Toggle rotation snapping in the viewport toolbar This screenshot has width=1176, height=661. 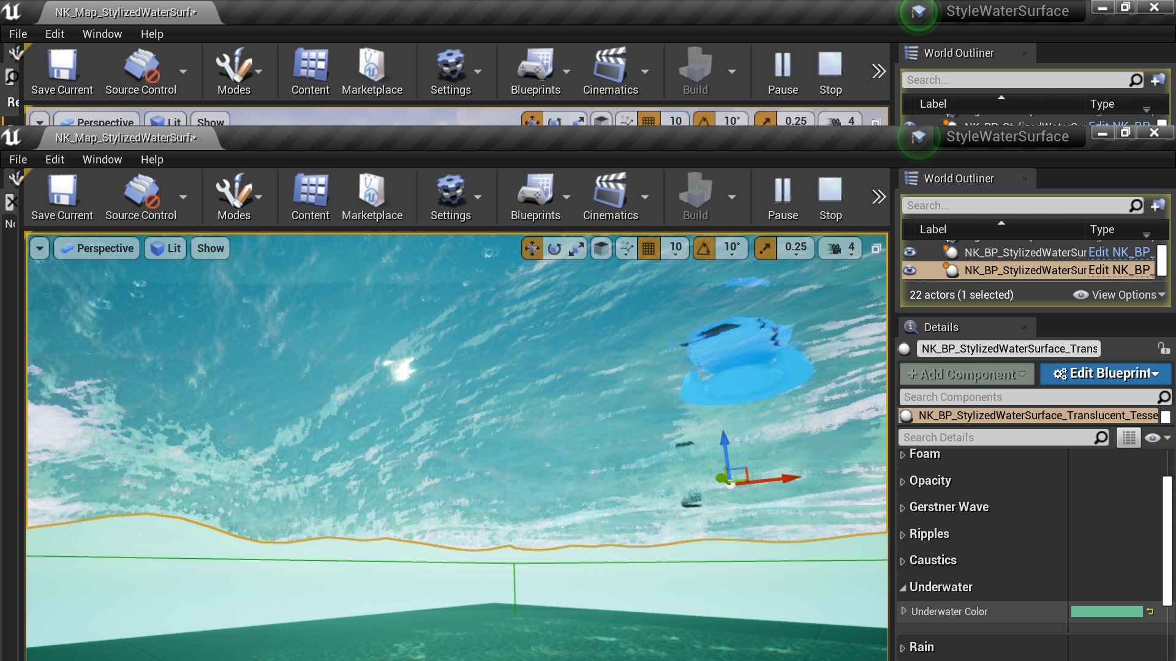pyautogui.click(x=704, y=248)
